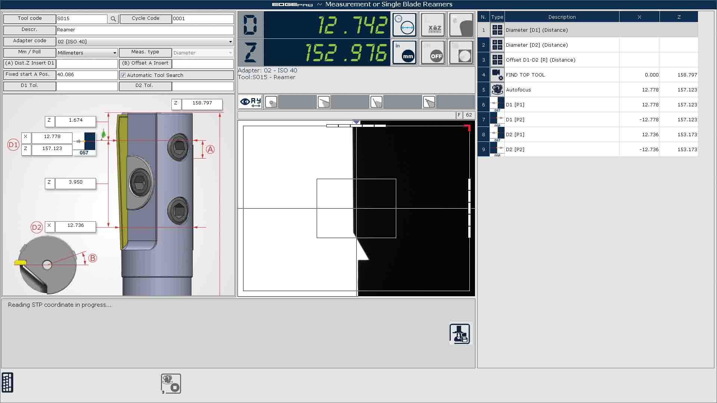Viewport: 717px width, 403px height.
Task: Toggle the R-Y eye view button
Action: tap(251, 102)
